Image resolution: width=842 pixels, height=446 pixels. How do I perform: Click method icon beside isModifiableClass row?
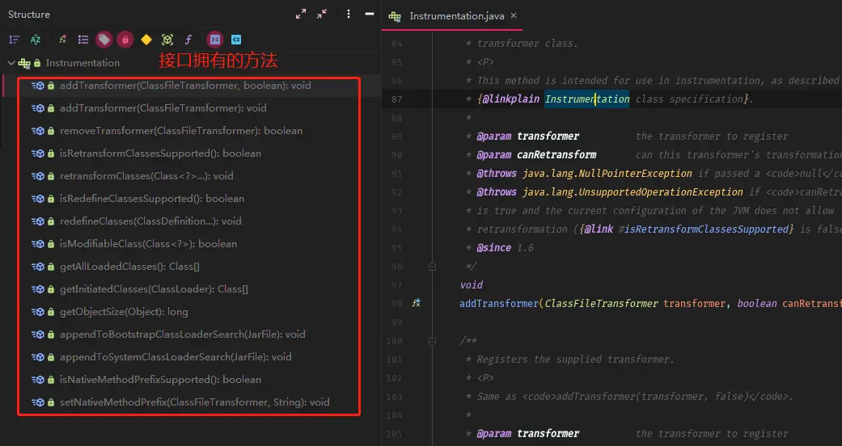(37, 244)
